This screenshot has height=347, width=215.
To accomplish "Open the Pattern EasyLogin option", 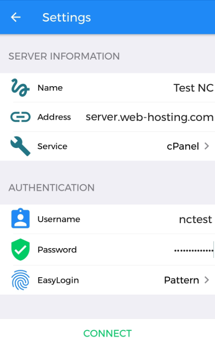I will [181, 280].
